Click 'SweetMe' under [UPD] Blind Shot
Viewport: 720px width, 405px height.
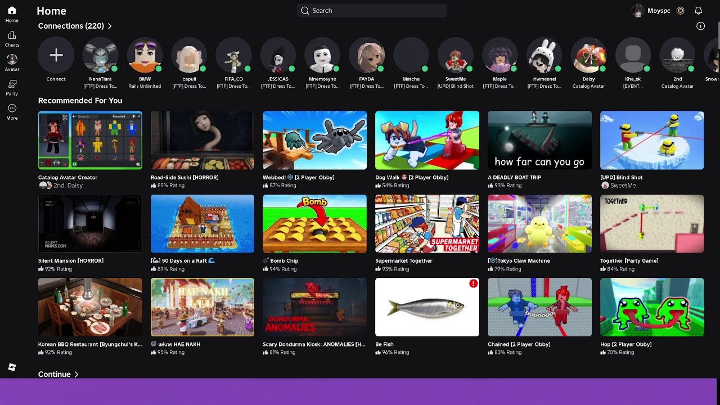tap(623, 186)
